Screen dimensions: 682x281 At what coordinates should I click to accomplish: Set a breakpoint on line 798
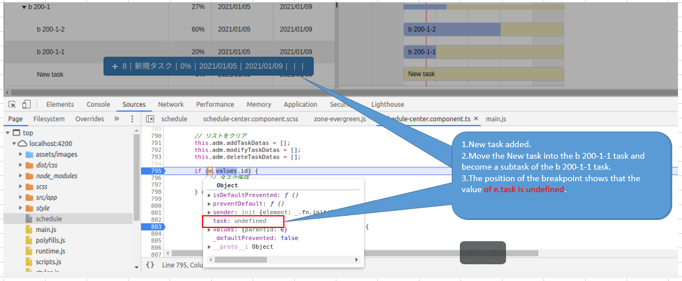(x=156, y=192)
